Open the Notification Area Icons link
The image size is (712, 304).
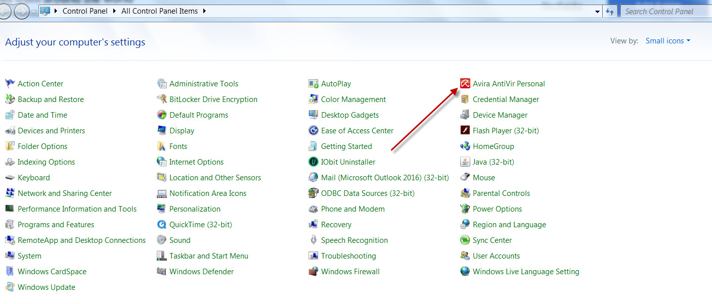point(208,193)
